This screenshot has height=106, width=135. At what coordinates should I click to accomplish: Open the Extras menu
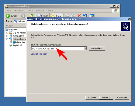[51, 10]
